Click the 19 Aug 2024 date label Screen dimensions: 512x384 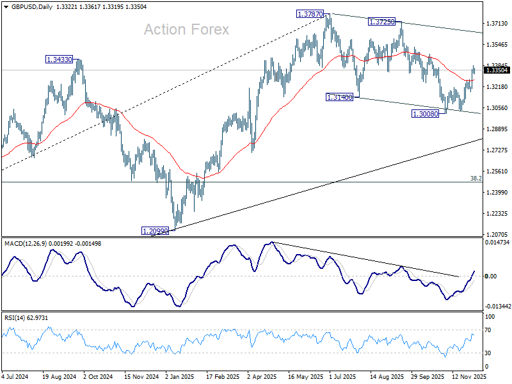click(x=59, y=376)
